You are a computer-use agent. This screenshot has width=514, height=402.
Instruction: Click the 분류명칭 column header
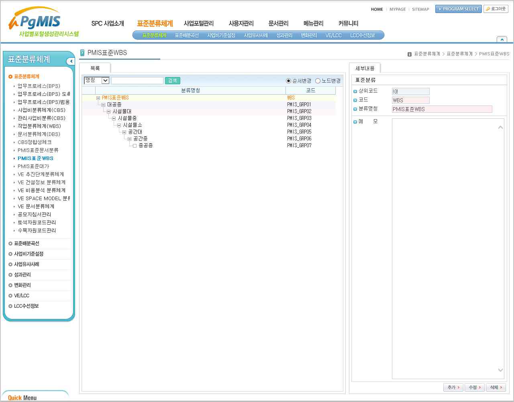(x=190, y=91)
